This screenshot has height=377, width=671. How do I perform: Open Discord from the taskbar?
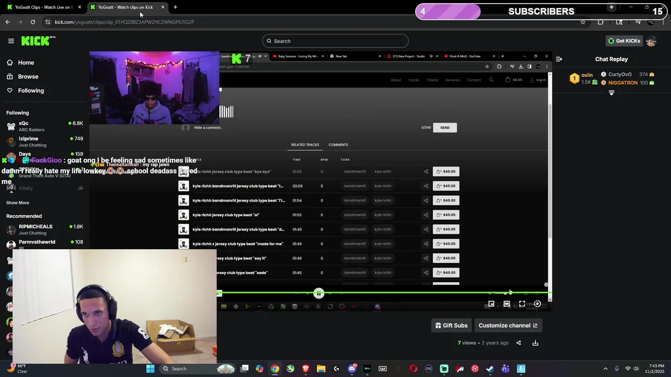352,369
